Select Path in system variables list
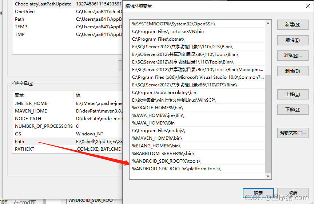314x204 pixels. [x=67, y=142]
